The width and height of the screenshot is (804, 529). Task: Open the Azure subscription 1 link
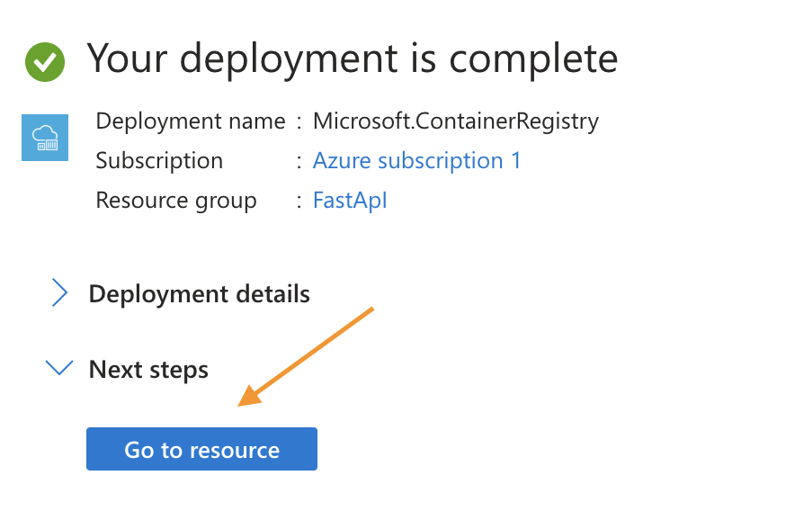tap(417, 161)
